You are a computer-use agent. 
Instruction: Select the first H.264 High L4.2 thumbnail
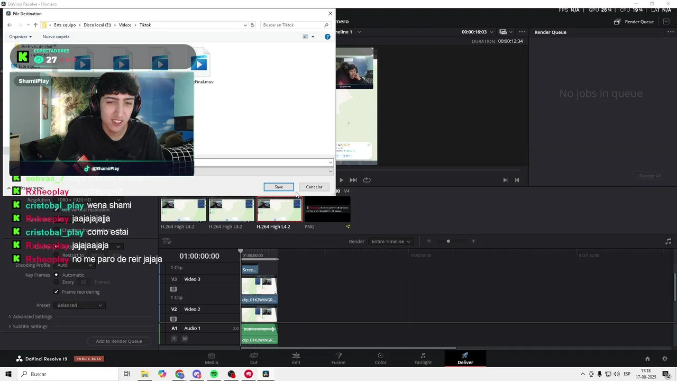[x=184, y=210]
